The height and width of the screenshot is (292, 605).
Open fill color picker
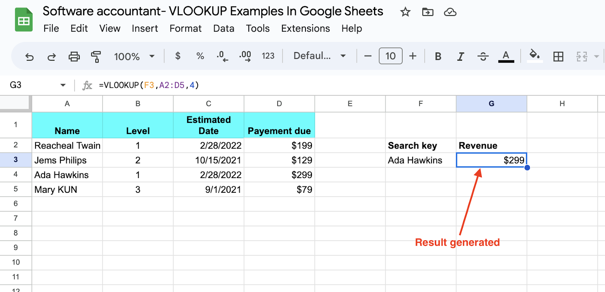pos(535,56)
